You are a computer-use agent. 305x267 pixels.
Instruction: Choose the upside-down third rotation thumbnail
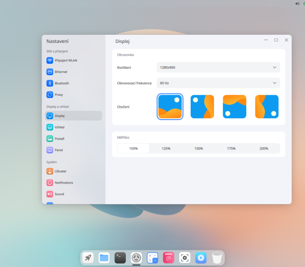(x=234, y=107)
